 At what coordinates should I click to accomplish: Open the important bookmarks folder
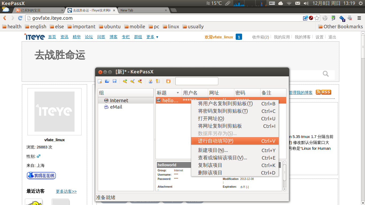[81, 26]
